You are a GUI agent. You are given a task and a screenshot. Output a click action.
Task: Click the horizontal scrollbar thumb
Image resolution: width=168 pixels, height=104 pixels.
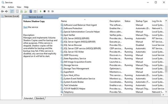click(x=112, y=95)
